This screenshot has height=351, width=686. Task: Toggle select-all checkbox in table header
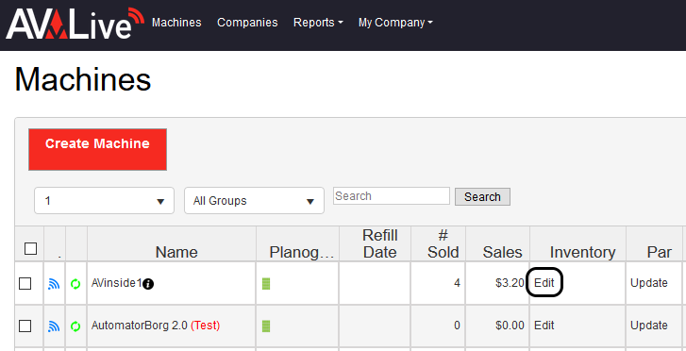(x=30, y=248)
